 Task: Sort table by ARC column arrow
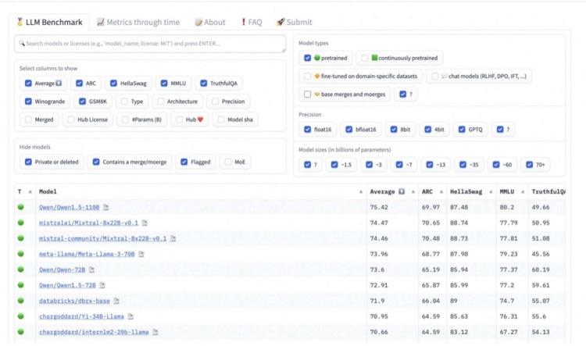[x=441, y=191]
